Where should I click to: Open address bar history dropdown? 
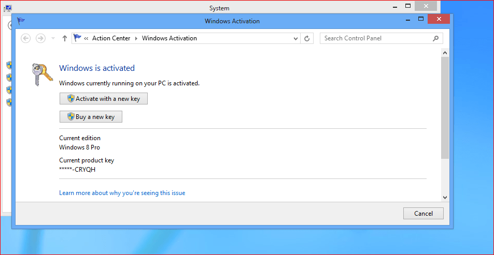295,39
